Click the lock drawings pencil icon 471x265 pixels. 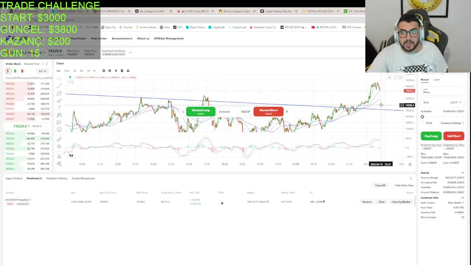pos(59,164)
